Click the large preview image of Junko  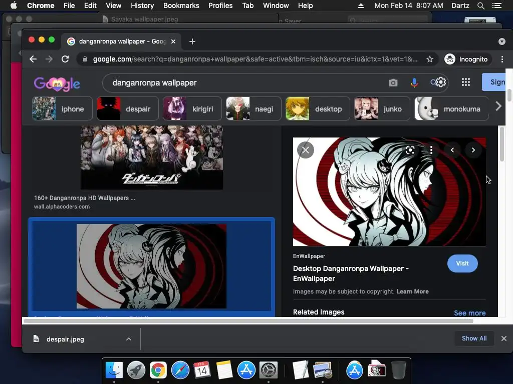[x=389, y=191]
